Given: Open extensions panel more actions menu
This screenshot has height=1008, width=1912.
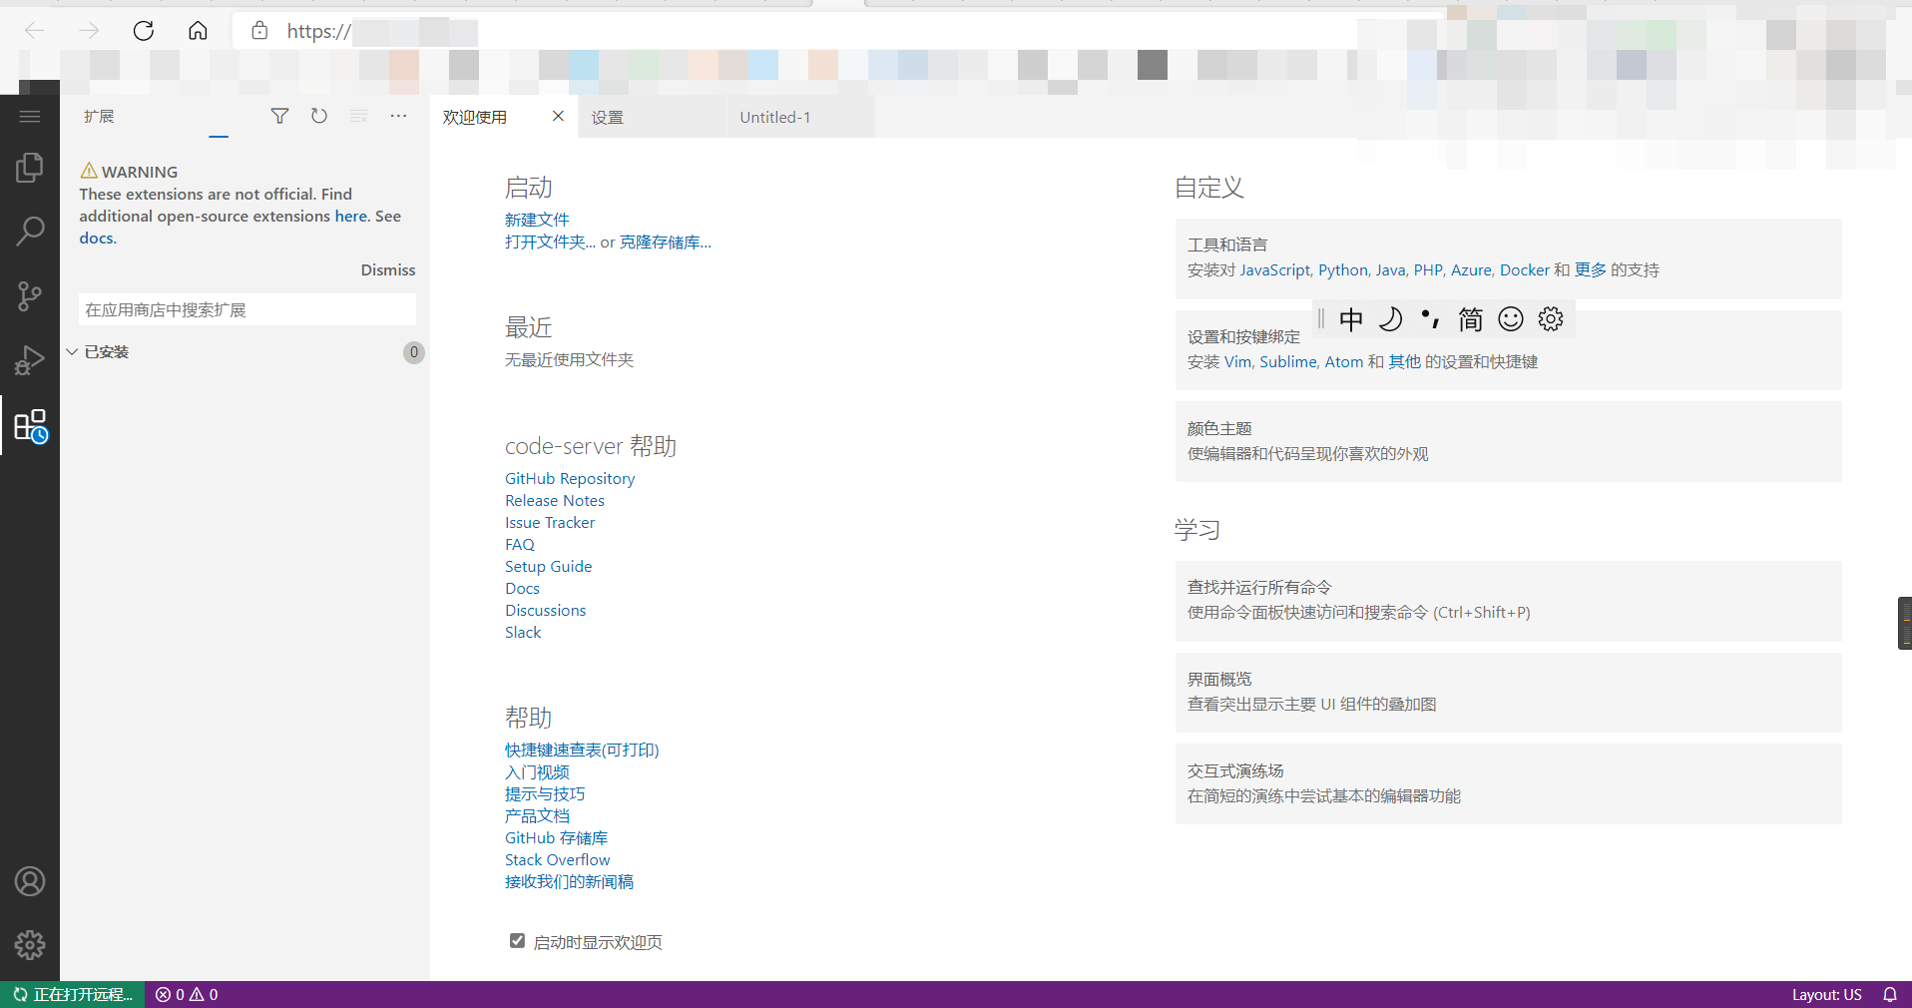Looking at the screenshot, I should [399, 117].
